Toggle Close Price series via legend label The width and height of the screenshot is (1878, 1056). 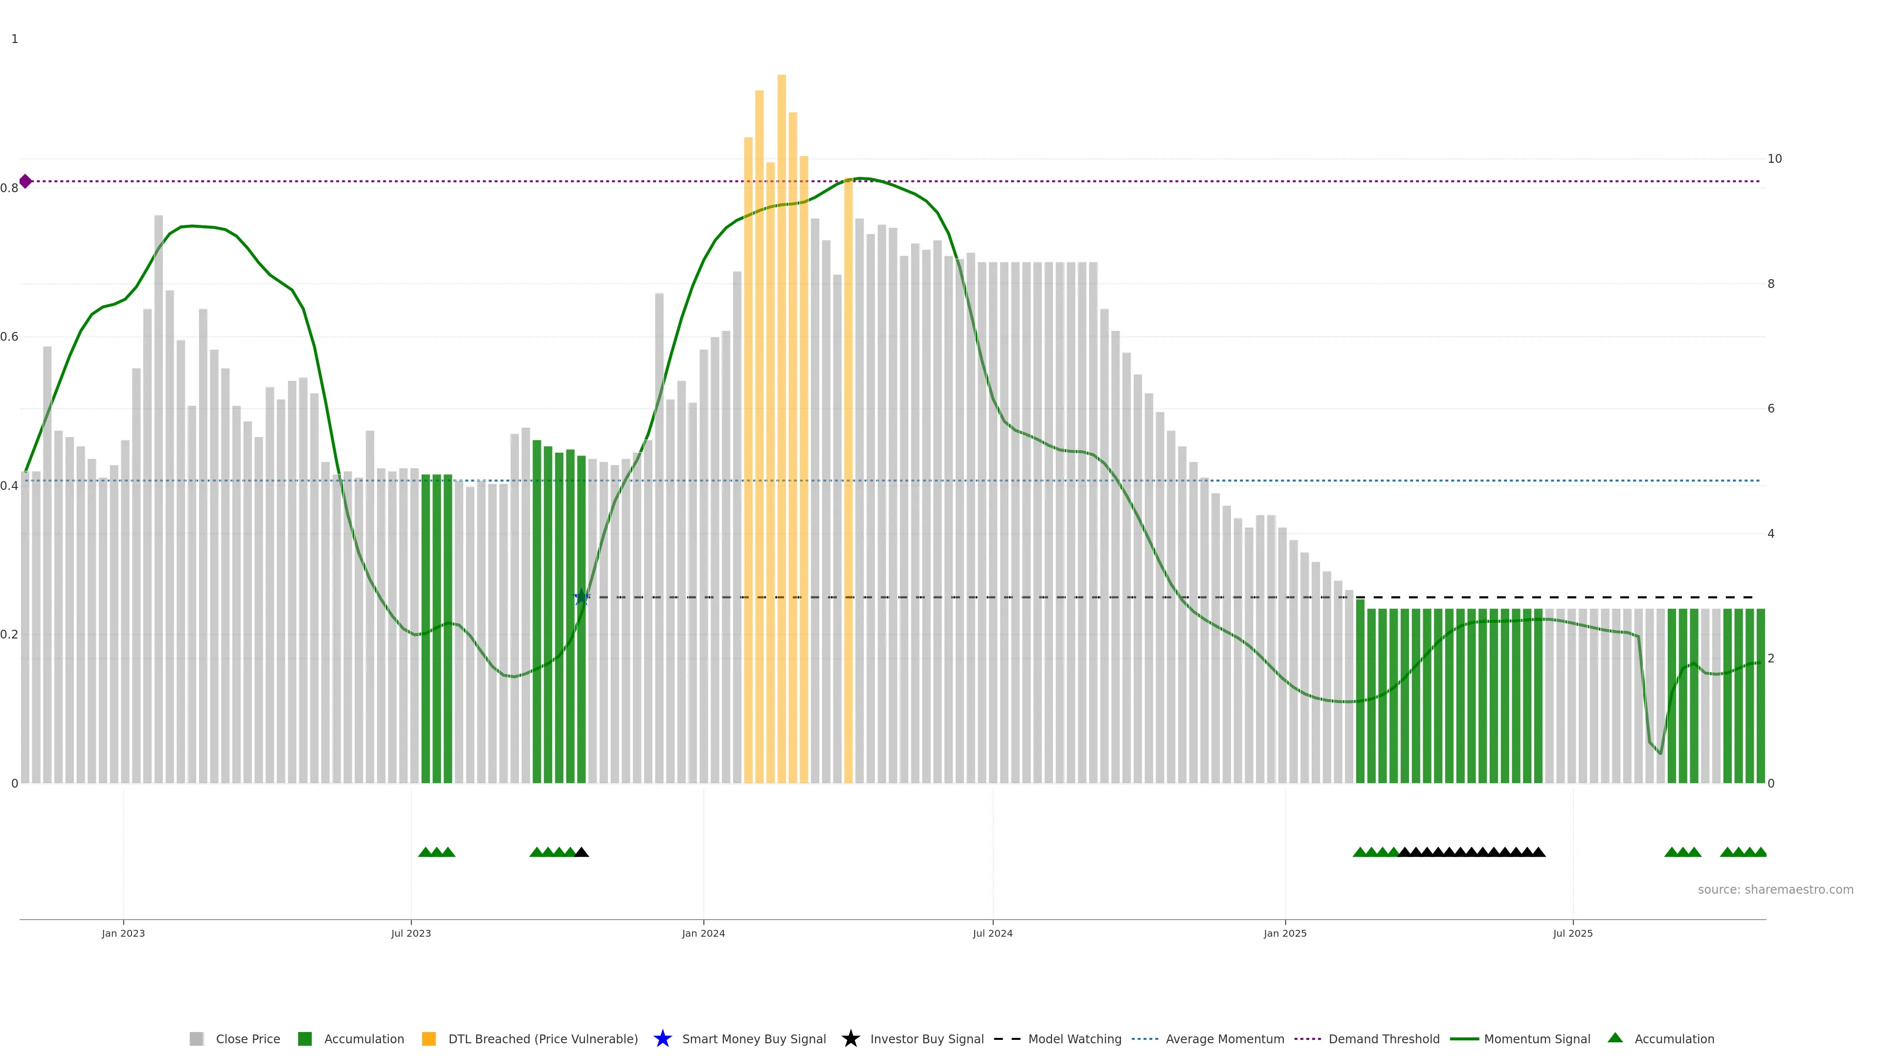tap(248, 1038)
